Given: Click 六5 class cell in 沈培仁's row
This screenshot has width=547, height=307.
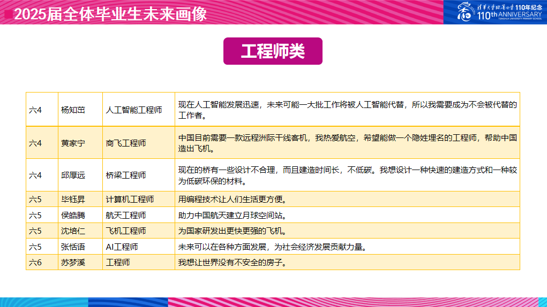Looking at the screenshot, I should [x=42, y=231].
